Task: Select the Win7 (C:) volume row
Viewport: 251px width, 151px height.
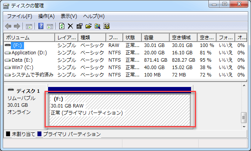Action: tap(125, 68)
